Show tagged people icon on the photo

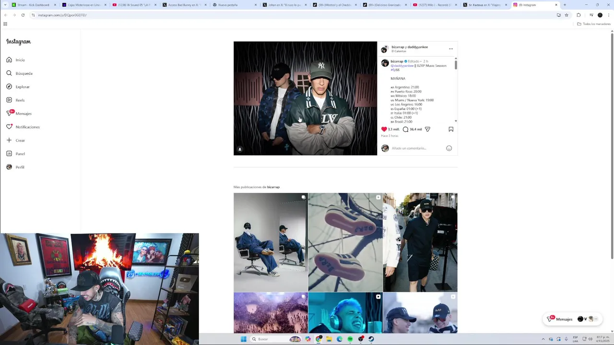tap(240, 149)
